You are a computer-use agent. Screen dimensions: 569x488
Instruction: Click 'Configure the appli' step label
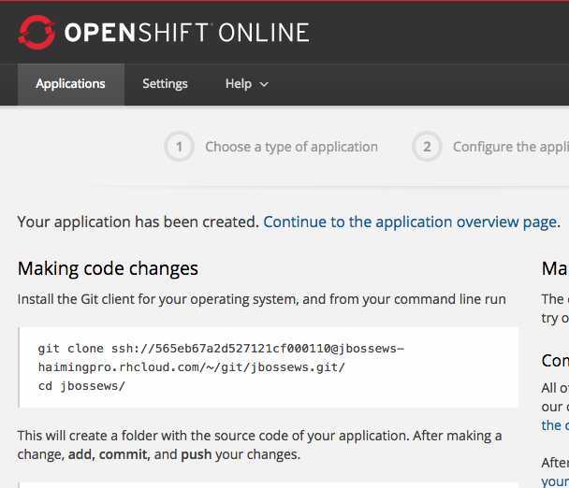511,147
